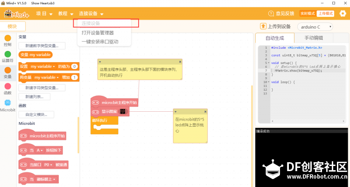
Task: Click 自定义模块 button
Action: pos(36,115)
